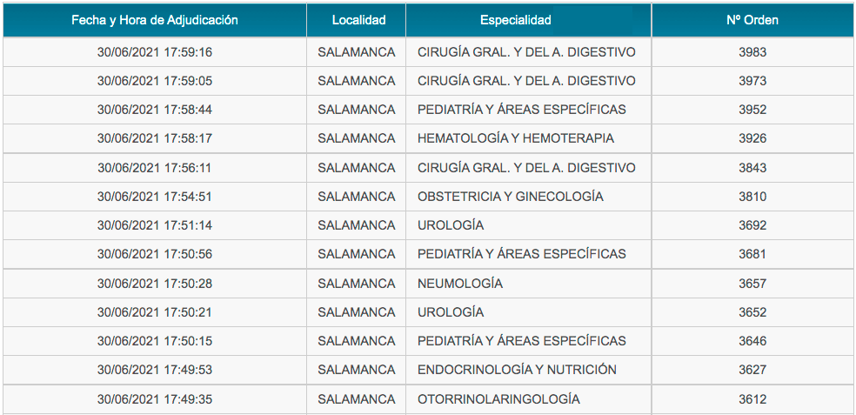Select order number 3843 cell
This screenshot has height=415, width=856.
(752, 168)
